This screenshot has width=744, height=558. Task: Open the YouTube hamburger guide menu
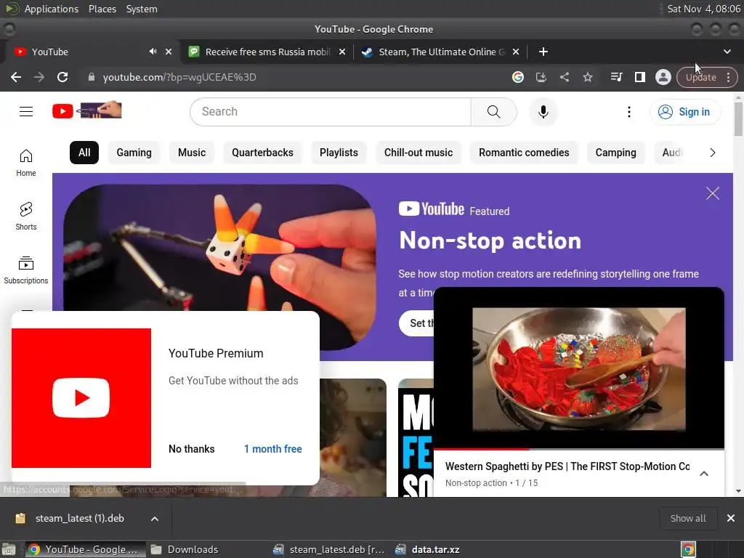point(26,111)
